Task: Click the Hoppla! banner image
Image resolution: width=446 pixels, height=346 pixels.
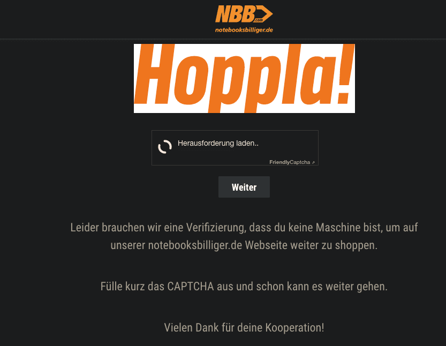Action: tap(244, 78)
